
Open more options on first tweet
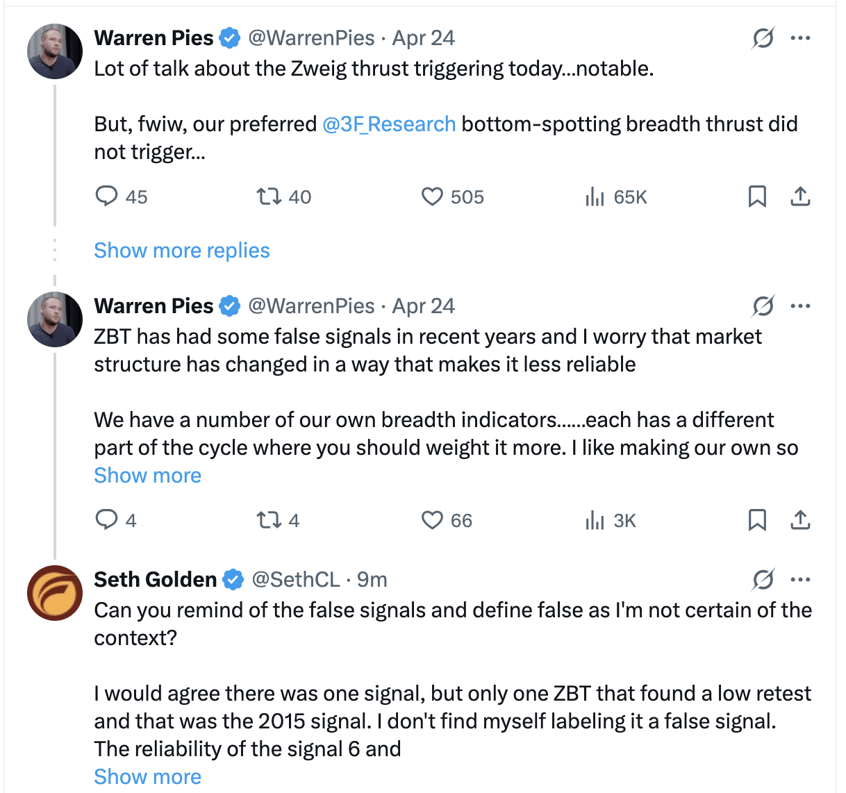pos(800,38)
